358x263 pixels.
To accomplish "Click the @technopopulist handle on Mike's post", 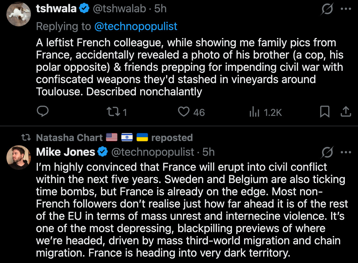I will (152, 152).
